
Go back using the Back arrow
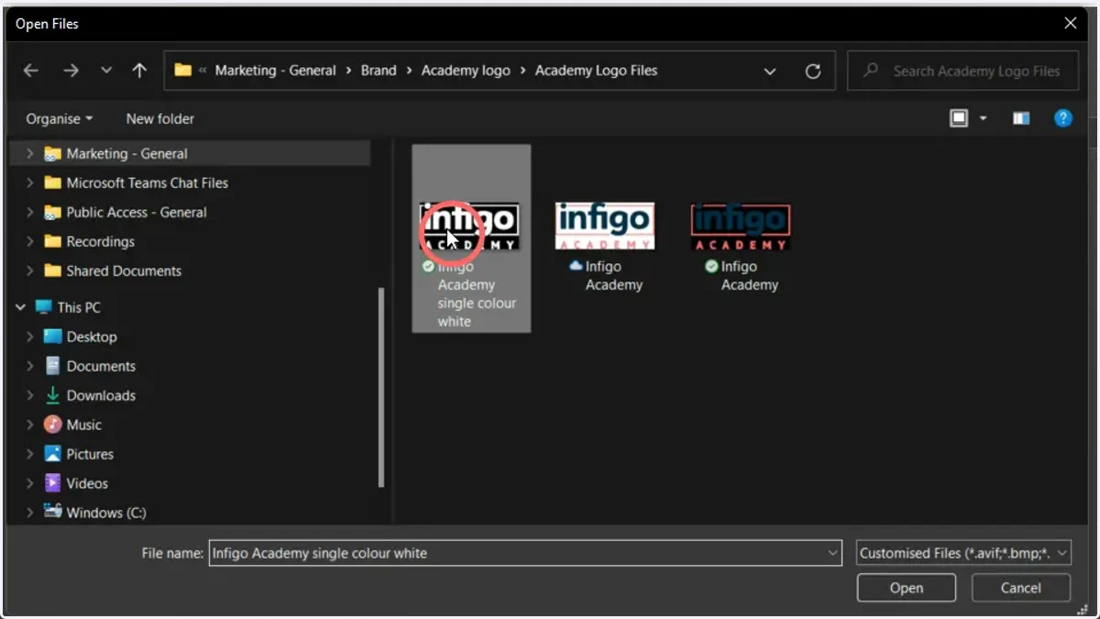(x=31, y=71)
